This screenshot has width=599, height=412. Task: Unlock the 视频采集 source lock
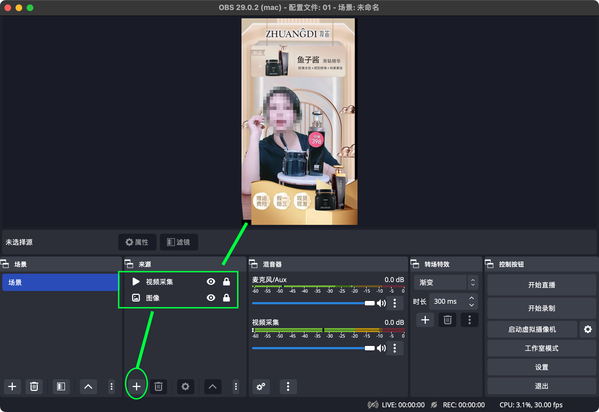pyautogui.click(x=226, y=282)
